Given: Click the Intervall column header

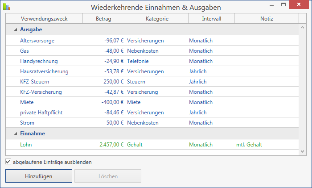Looking at the screenshot, I should point(212,19).
